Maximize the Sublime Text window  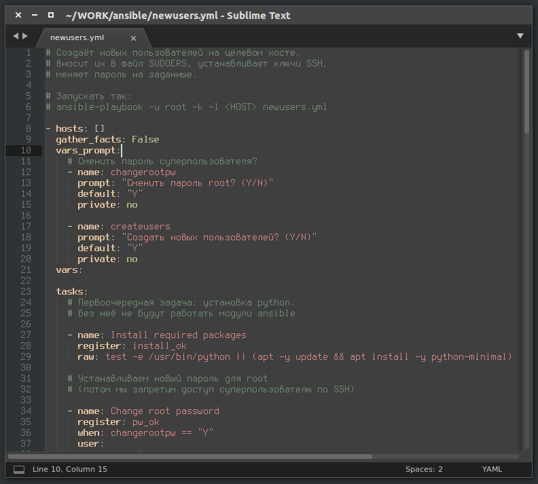point(51,15)
